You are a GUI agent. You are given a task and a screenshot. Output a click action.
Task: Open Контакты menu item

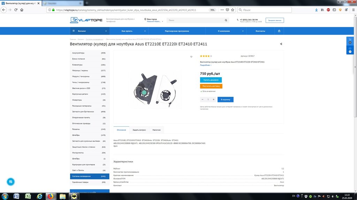(260, 31)
